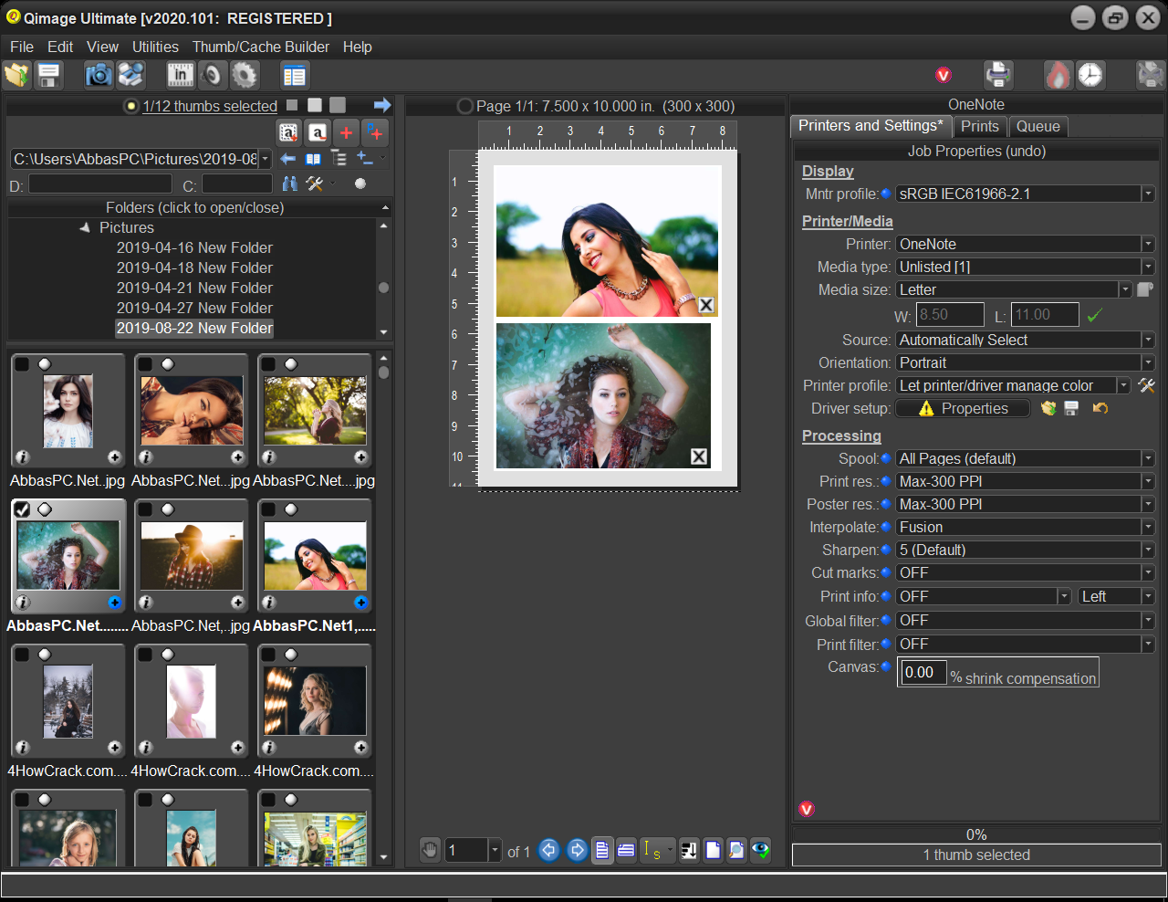1168x902 pixels.
Task: Click the inch ruler units icon
Action: point(181,75)
